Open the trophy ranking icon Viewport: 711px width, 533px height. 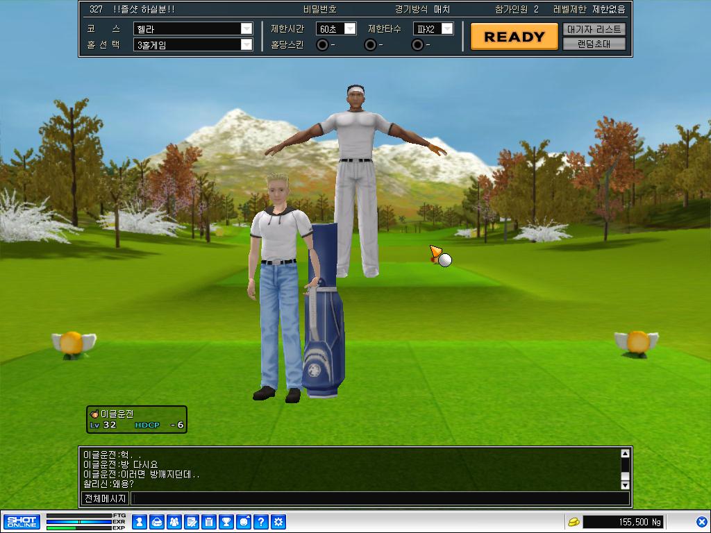(x=226, y=522)
